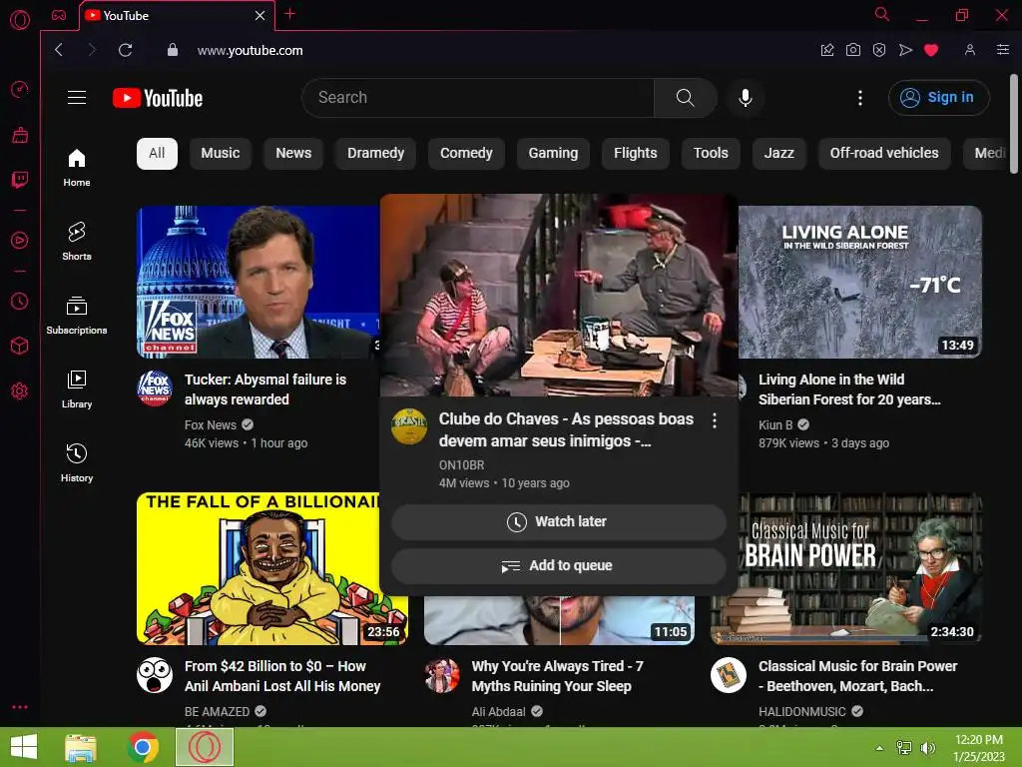Image resolution: width=1022 pixels, height=767 pixels.
Task: Open Extensions cube icon in Opera sidebar
Action: coord(20,346)
